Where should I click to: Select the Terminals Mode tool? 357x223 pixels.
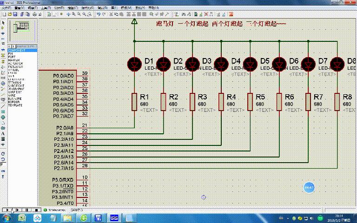click(3, 62)
